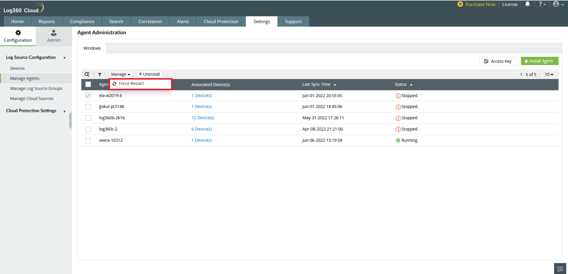Click the Configuration gear icon
The height and width of the screenshot is (274, 568).
(18, 33)
